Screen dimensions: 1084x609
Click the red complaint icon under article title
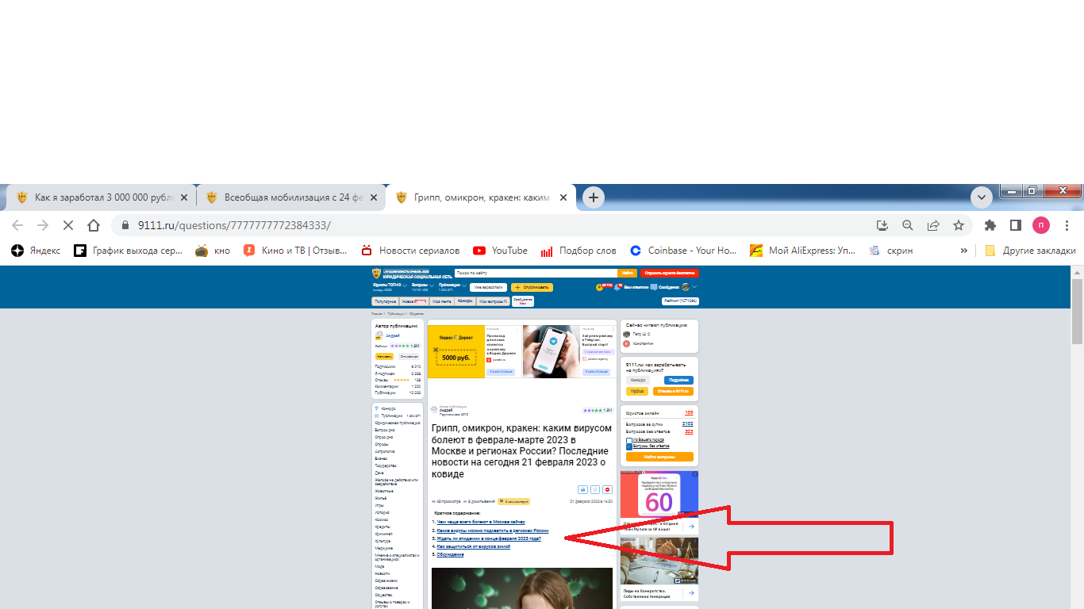point(607,489)
